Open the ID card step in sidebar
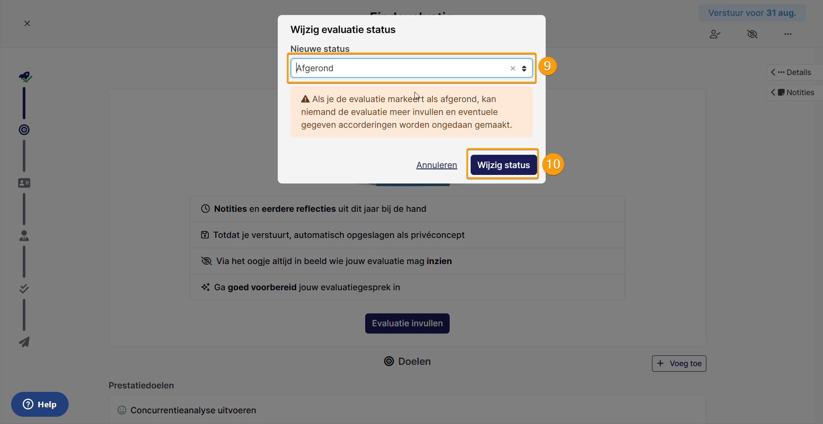The image size is (823, 424). pos(24,183)
